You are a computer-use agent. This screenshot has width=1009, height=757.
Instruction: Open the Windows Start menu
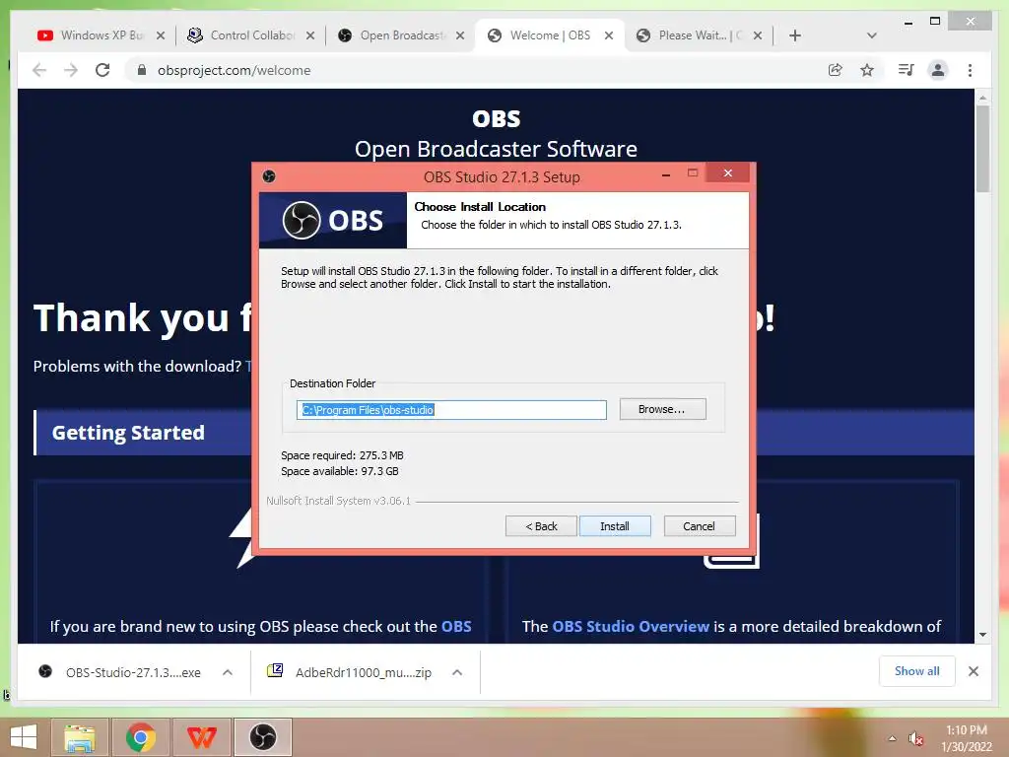point(24,737)
